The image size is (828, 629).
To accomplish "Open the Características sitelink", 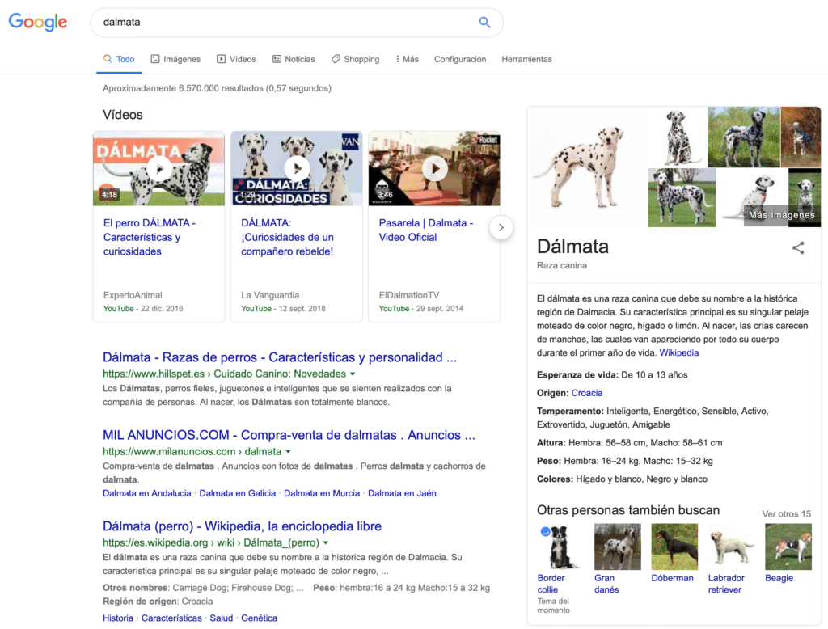I will [171, 618].
